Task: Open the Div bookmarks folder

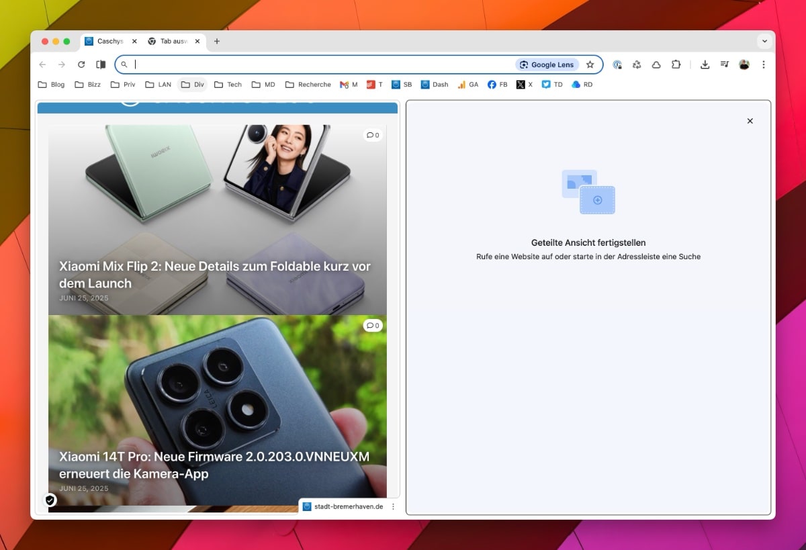Action: tap(193, 85)
